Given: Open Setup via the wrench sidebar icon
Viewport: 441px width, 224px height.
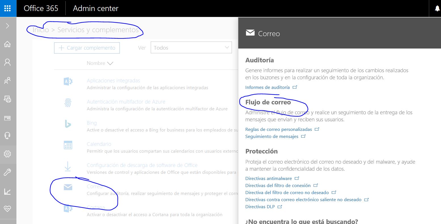Looking at the screenshot, I should pos(7,172).
